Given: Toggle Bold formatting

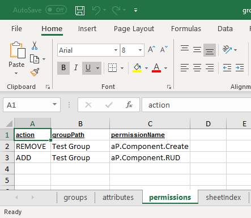Looking at the screenshot, I should (63, 68).
